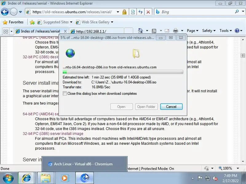Click the Print icon

(175, 31)
